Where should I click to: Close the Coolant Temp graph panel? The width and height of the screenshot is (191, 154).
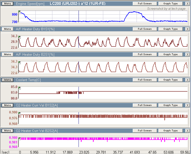187,80
